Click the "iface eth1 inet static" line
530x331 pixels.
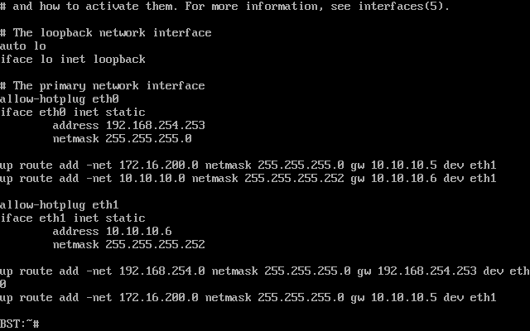pyautogui.click(x=73, y=218)
